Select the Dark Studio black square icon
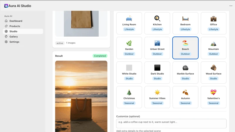Image resolution: width=235 pixels, height=132 pixels. coord(157,68)
